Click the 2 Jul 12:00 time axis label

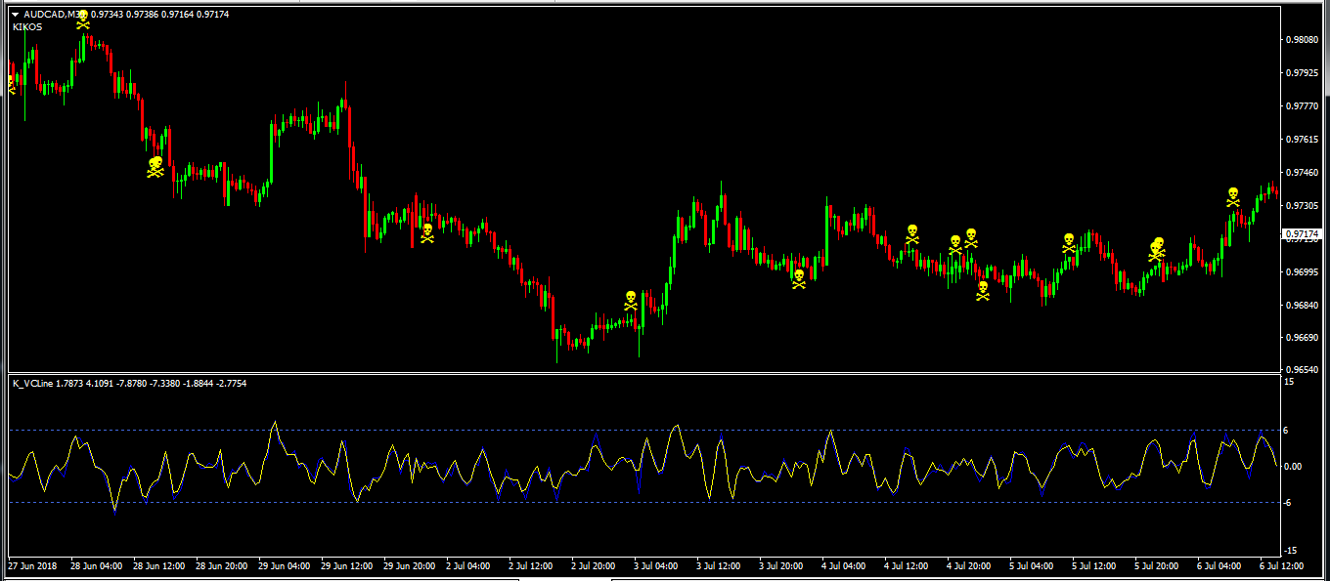[530, 565]
